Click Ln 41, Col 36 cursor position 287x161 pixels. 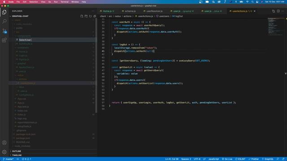(172, 159)
